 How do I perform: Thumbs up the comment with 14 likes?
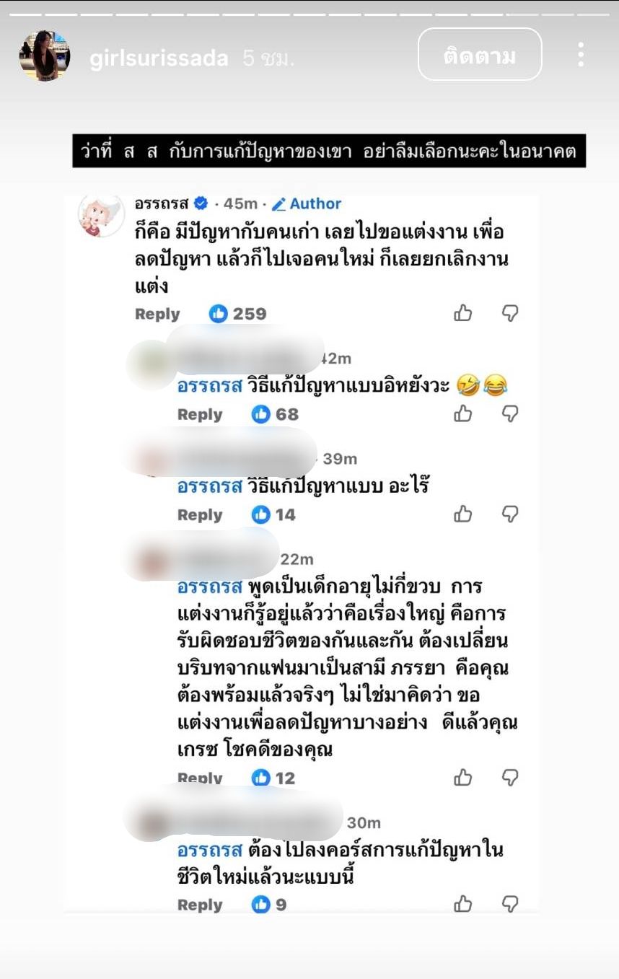462,514
